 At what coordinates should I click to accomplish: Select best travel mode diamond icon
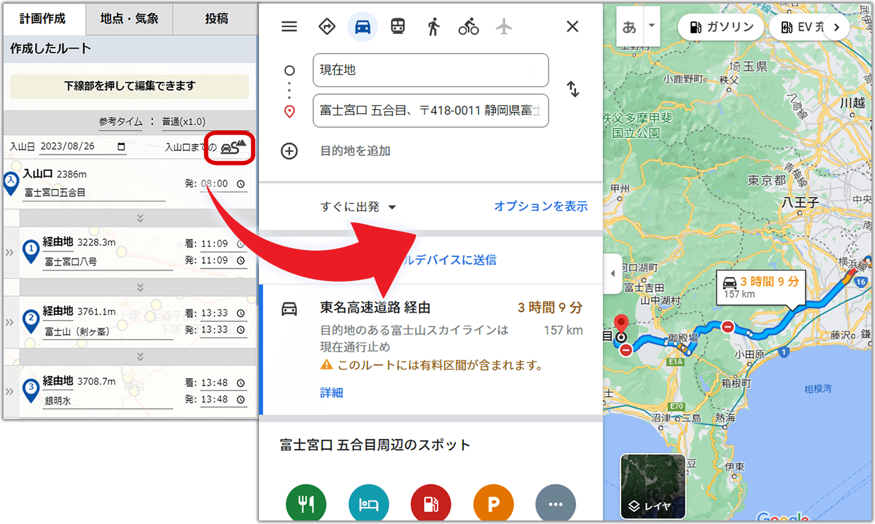coord(327,27)
